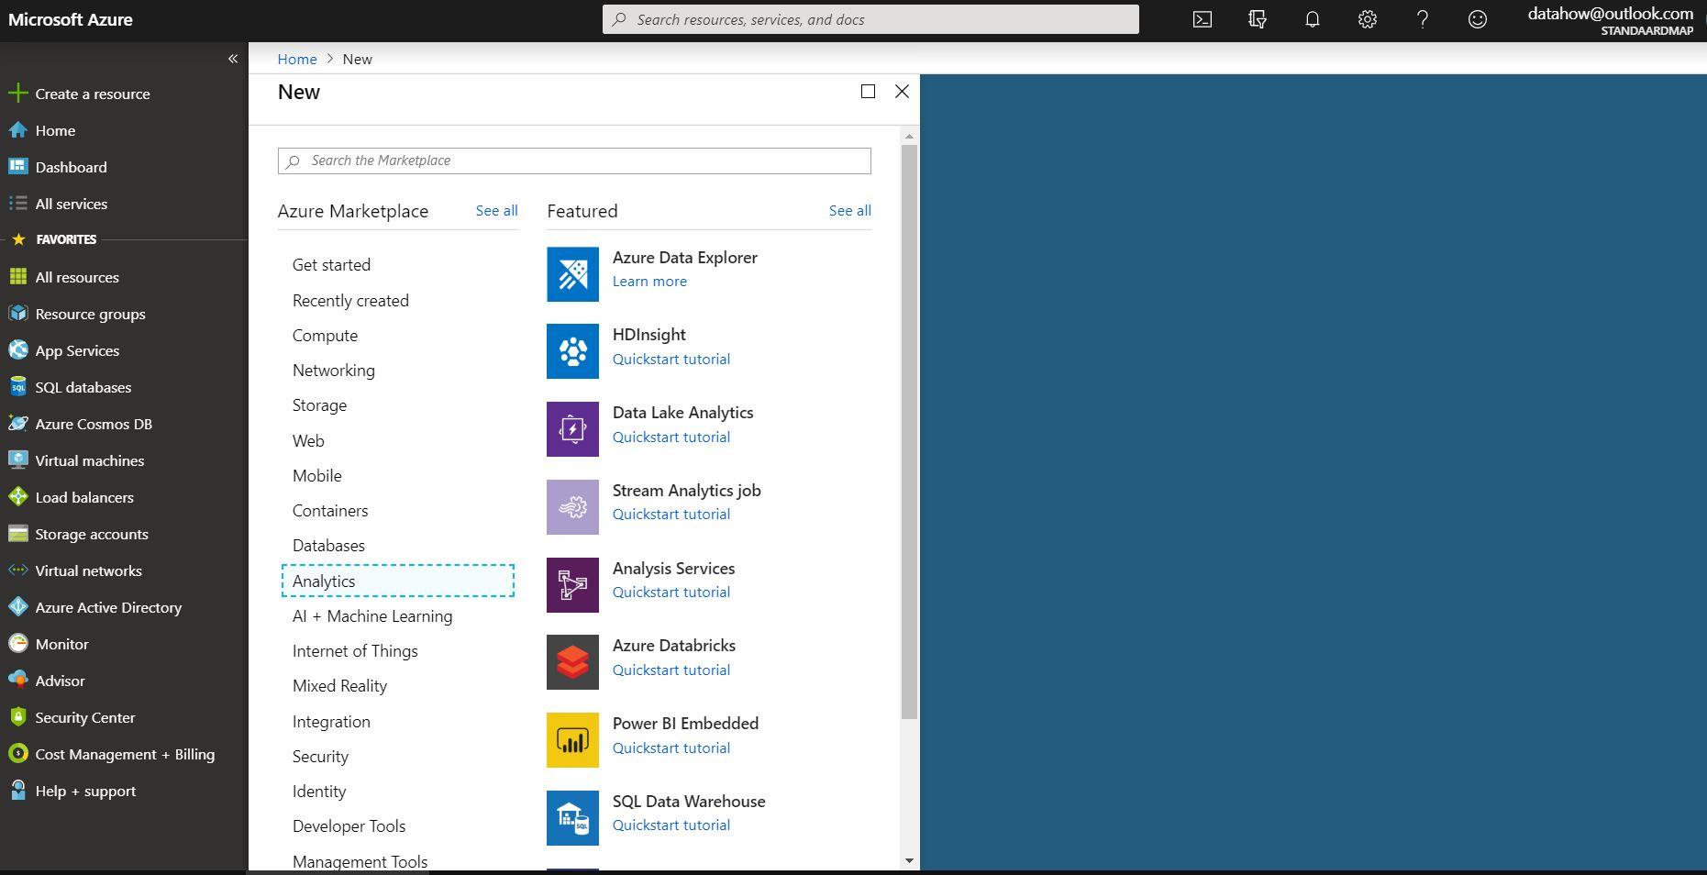Collapse the left sidebar with double chevron
The width and height of the screenshot is (1707, 875).
point(233,59)
